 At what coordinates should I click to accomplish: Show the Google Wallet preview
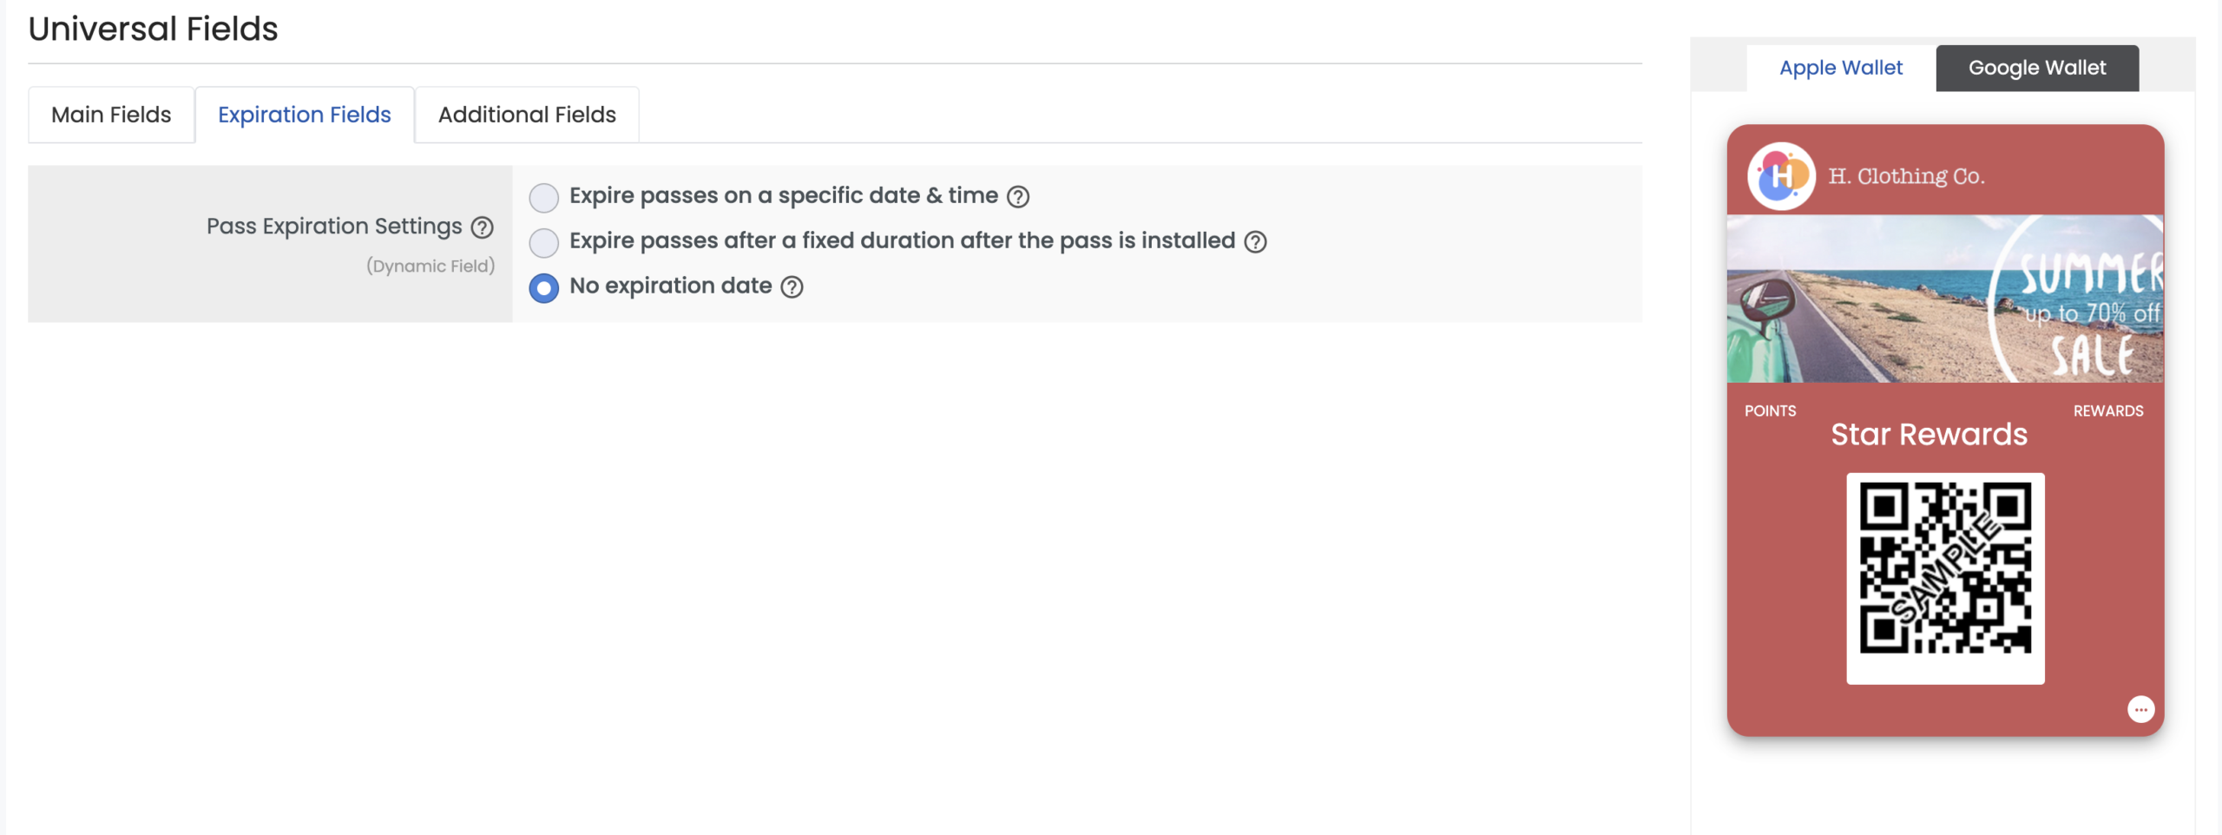pyautogui.click(x=2037, y=68)
